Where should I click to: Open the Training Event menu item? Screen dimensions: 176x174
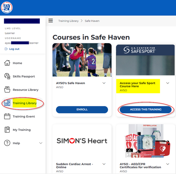tap(24, 116)
